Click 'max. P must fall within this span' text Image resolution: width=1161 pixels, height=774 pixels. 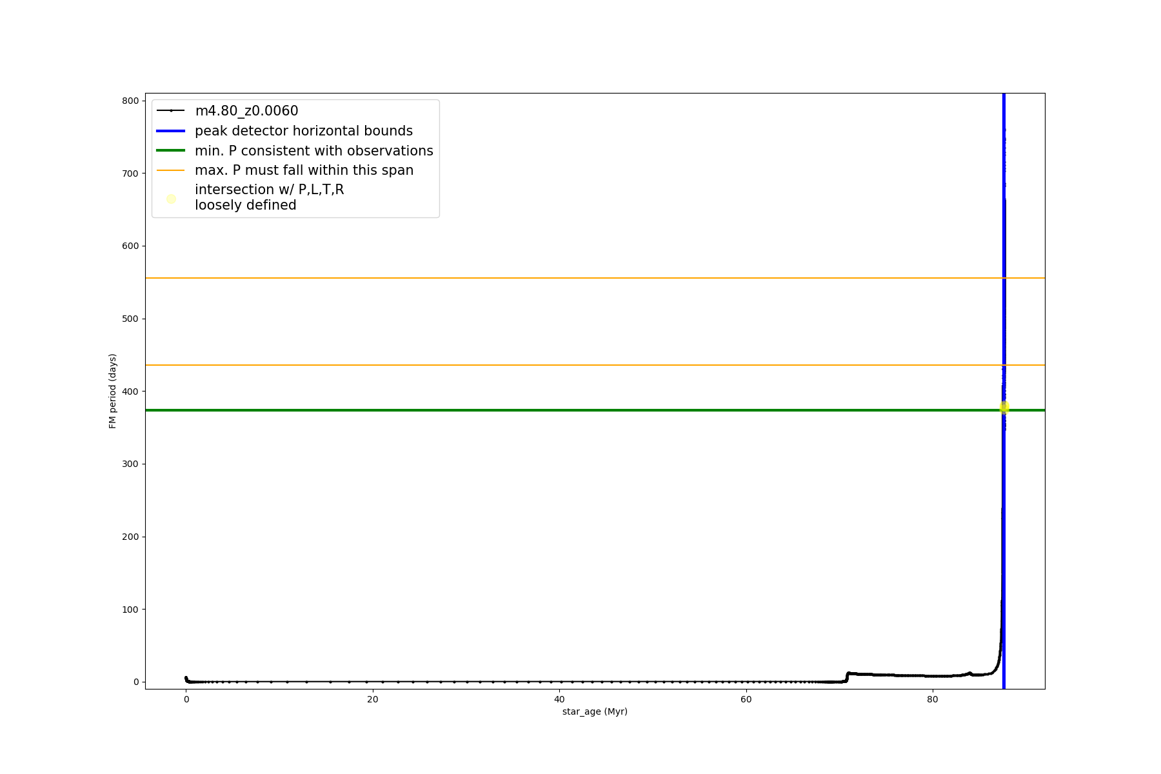(x=304, y=170)
